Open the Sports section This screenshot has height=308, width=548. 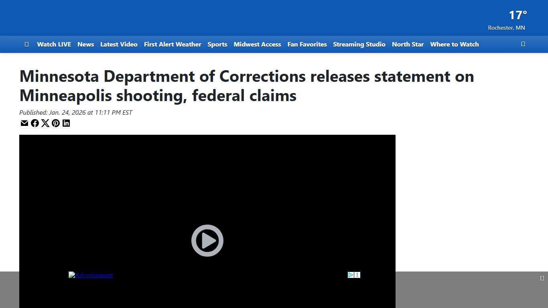217,44
